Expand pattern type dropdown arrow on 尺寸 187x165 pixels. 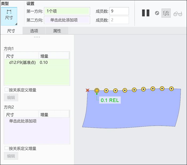click(x=16, y=24)
